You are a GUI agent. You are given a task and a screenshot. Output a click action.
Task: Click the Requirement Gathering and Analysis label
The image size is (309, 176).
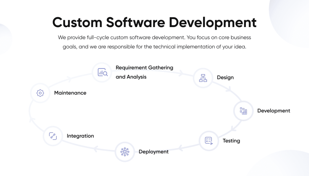(x=144, y=72)
